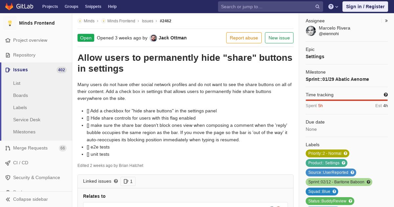
Task: Click the search magnifier icon
Action: point(317,7)
